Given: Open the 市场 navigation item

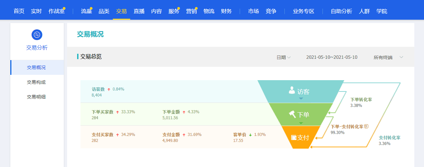Looking at the screenshot, I should click(254, 11).
